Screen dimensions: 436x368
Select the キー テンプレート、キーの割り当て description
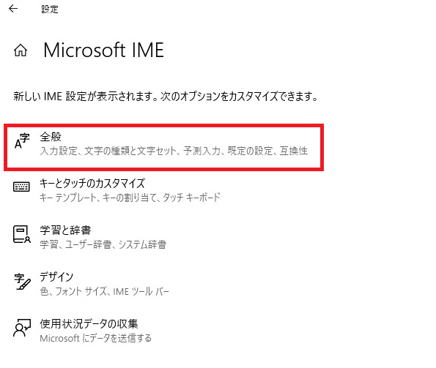click(x=130, y=198)
